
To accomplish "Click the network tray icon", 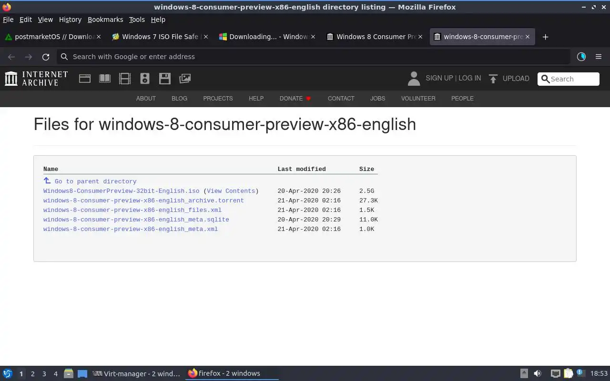I will click(556, 373).
